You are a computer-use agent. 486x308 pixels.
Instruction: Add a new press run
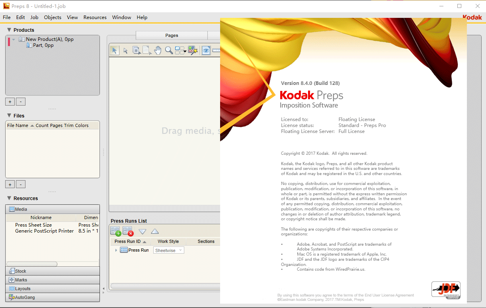(115, 231)
